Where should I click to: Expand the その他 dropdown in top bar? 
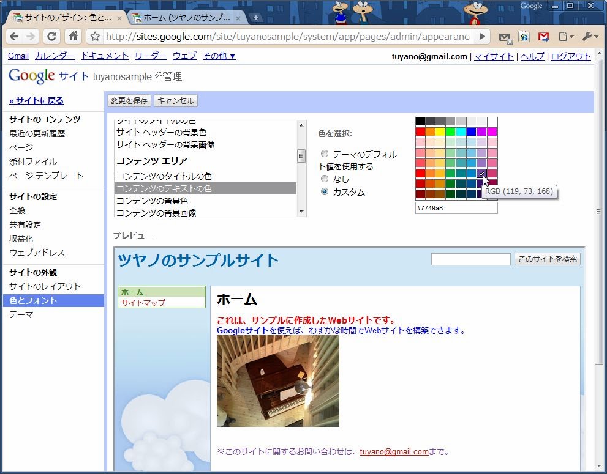[219, 56]
